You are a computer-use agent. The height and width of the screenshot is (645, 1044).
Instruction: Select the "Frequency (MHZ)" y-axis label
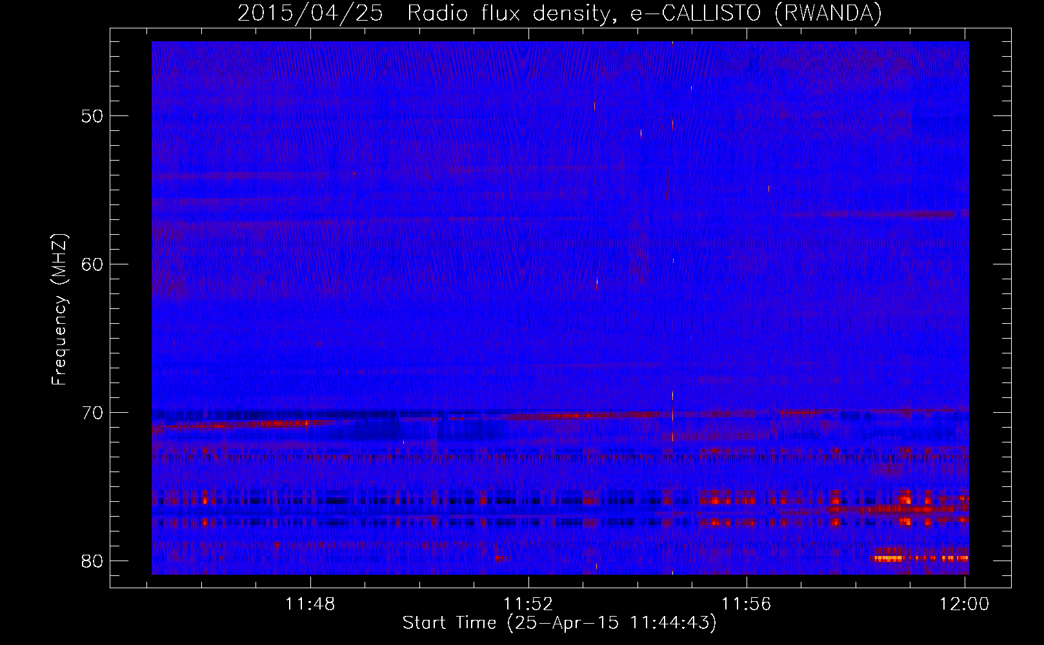point(59,310)
